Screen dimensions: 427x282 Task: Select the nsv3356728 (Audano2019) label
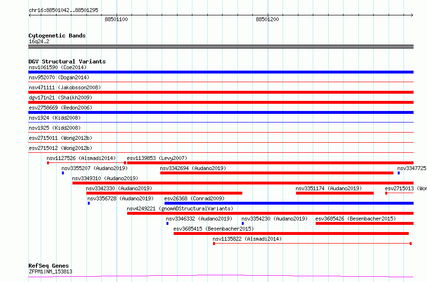coord(120,198)
